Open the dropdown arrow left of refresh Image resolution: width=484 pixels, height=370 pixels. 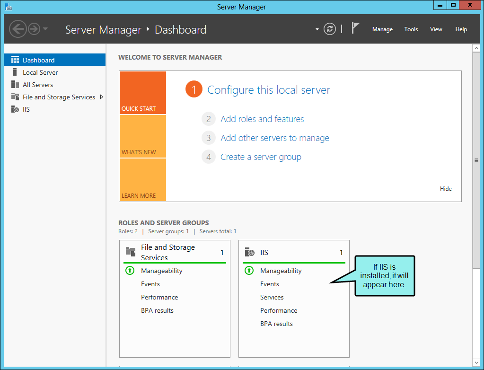tap(317, 29)
